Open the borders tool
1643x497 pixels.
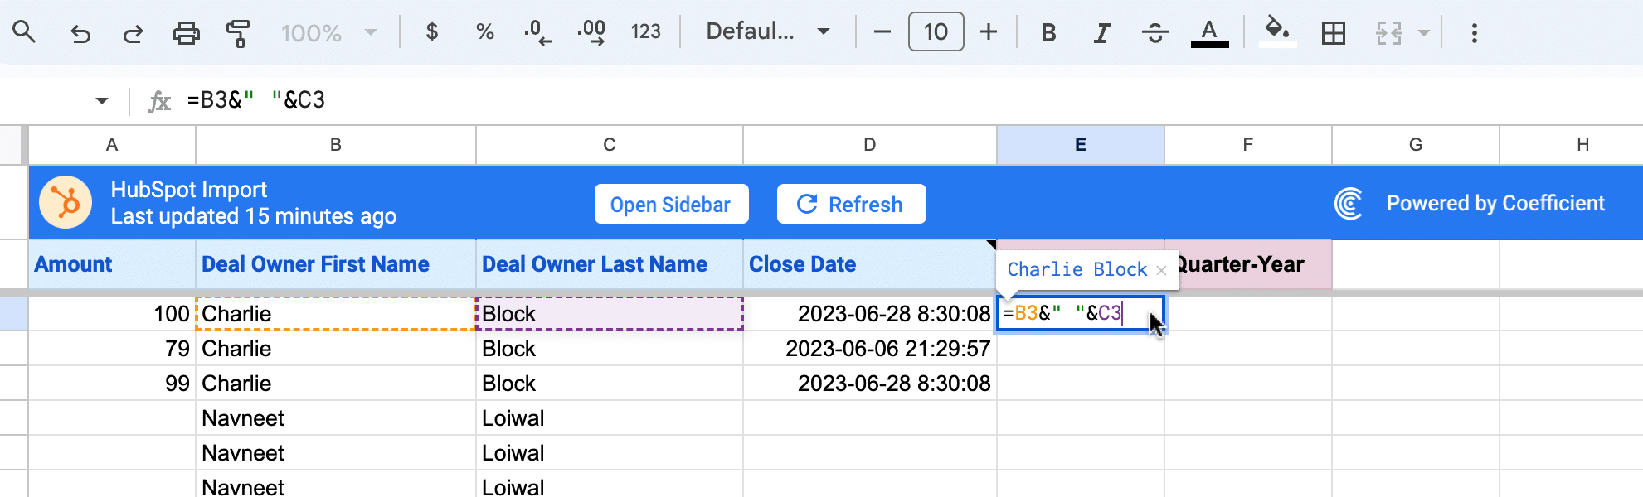pos(1333,33)
